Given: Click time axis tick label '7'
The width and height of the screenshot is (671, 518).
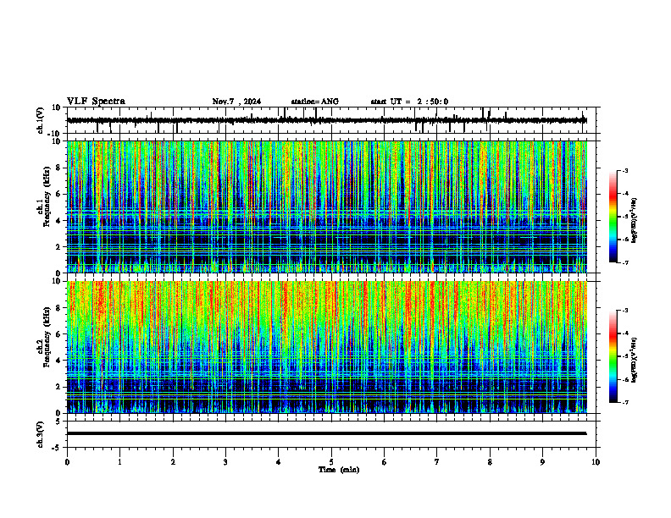Looking at the screenshot, I should tap(437, 462).
